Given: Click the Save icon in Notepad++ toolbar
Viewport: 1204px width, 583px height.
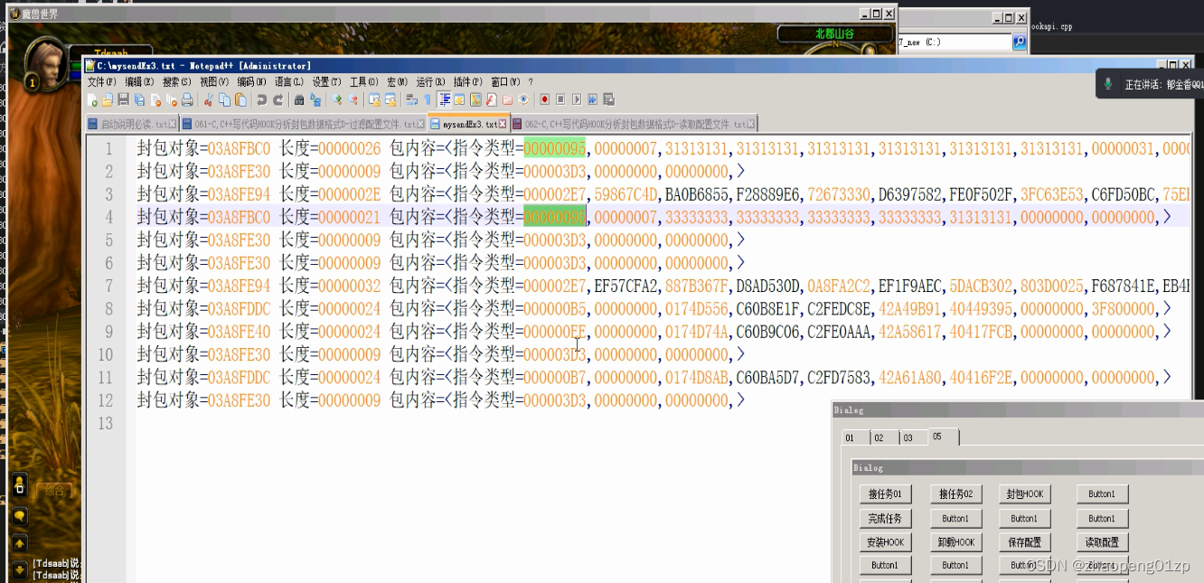Looking at the screenshot, I should [x=123, y=99].
